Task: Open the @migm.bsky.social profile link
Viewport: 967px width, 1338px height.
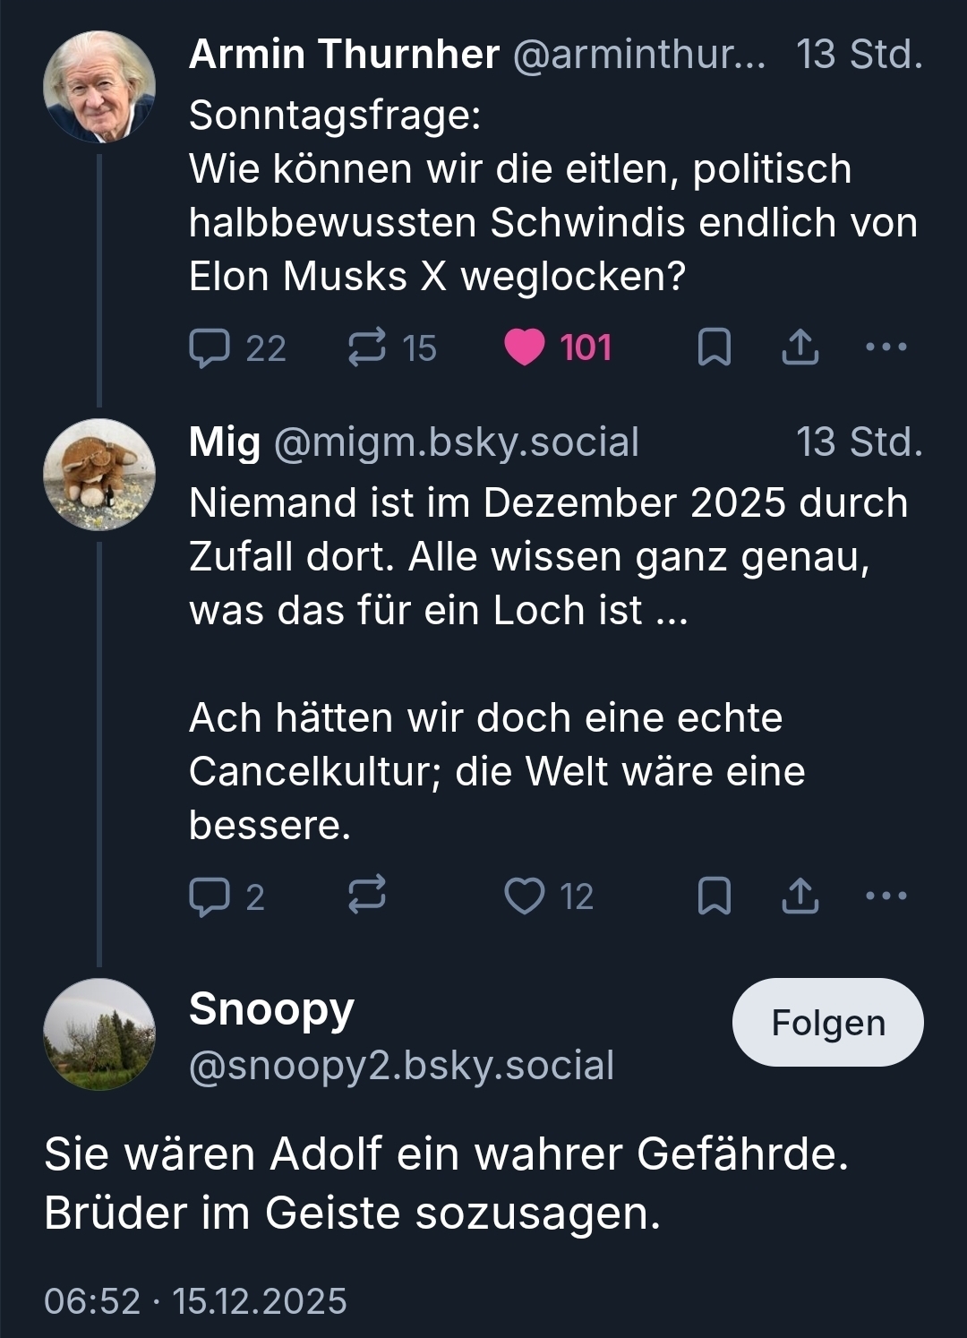Action: [456, 442]
